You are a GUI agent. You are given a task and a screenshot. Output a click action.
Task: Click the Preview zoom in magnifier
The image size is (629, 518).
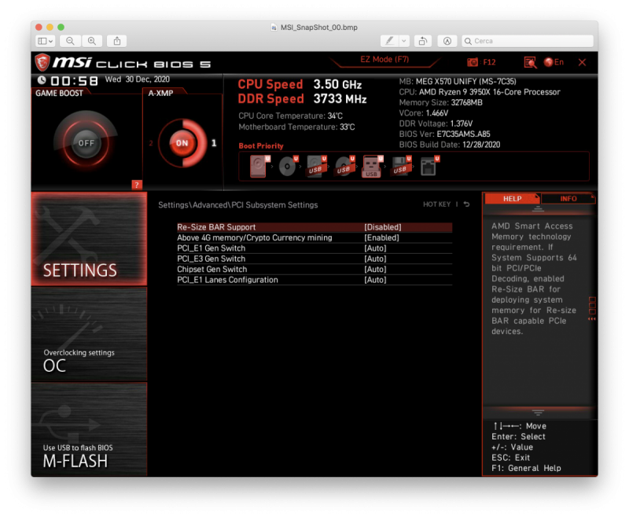tap(92, 41)
